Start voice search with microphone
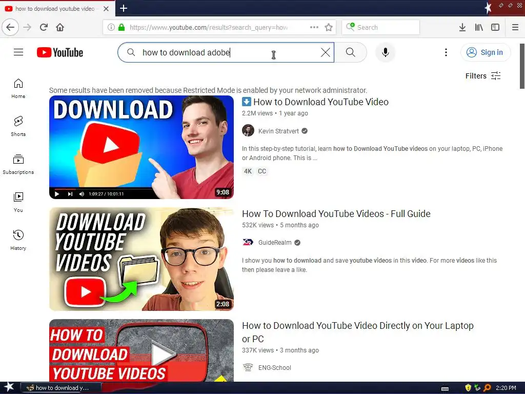 [x=386, y=52]
